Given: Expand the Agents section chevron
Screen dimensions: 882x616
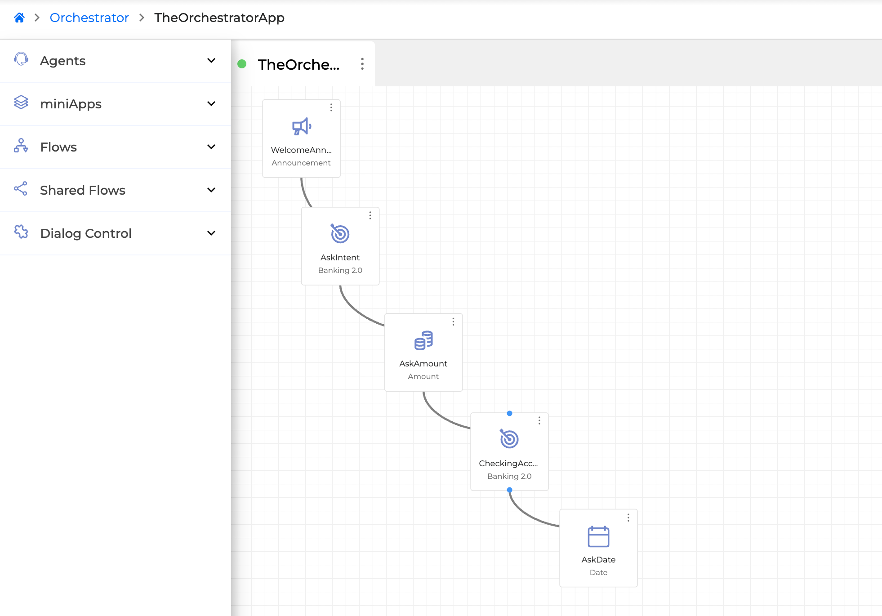Looking at the screenshot, I should [x=211, y=60].
